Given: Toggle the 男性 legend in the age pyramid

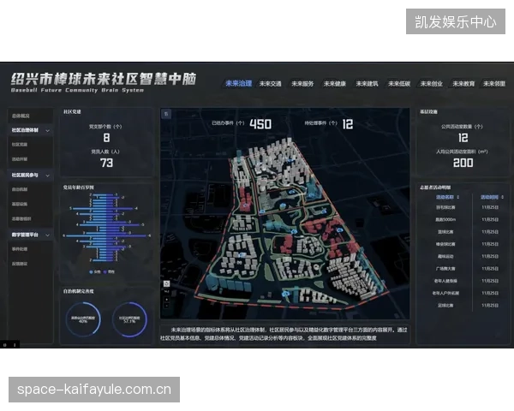Looking at the screenshot, I should pos(109,272).
